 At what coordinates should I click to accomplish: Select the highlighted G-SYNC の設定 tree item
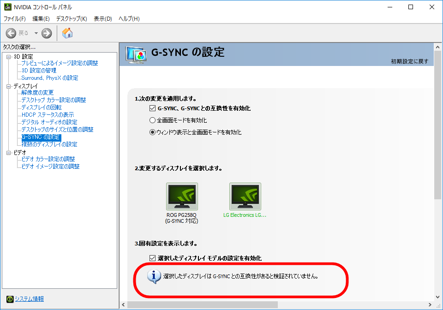click(x=41, y=137)
